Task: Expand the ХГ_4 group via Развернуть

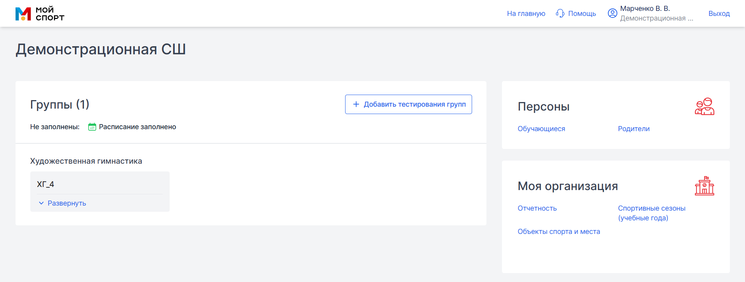Action: [x=67, y=203]
